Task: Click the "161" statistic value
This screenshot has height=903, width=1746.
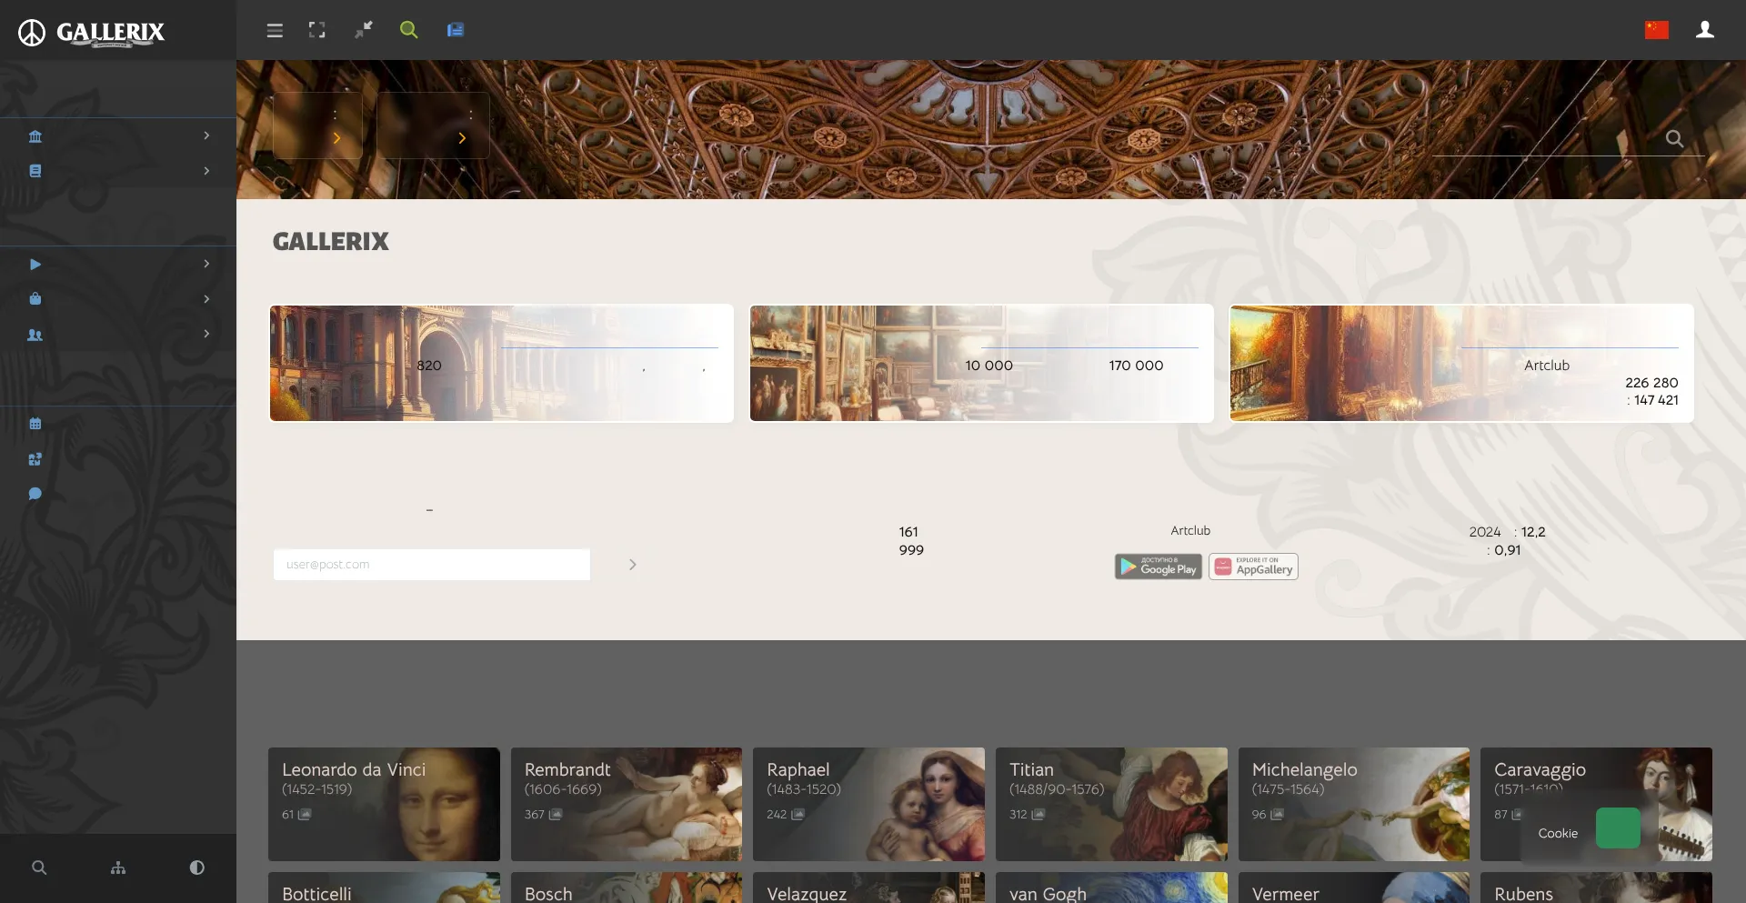Action: [x=908, y=532]
